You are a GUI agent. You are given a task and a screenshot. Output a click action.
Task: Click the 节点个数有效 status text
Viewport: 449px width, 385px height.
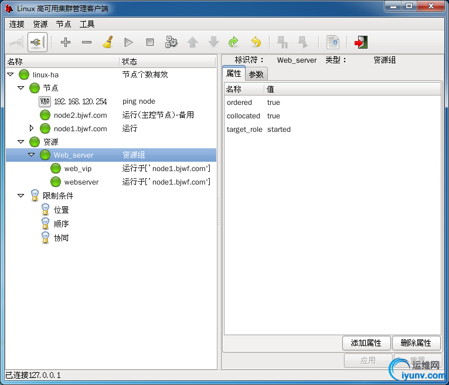coord(145,74)
